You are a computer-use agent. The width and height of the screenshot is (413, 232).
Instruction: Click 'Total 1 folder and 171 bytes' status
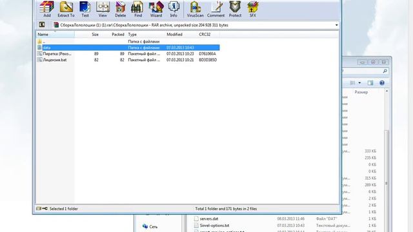click(226, 209)
